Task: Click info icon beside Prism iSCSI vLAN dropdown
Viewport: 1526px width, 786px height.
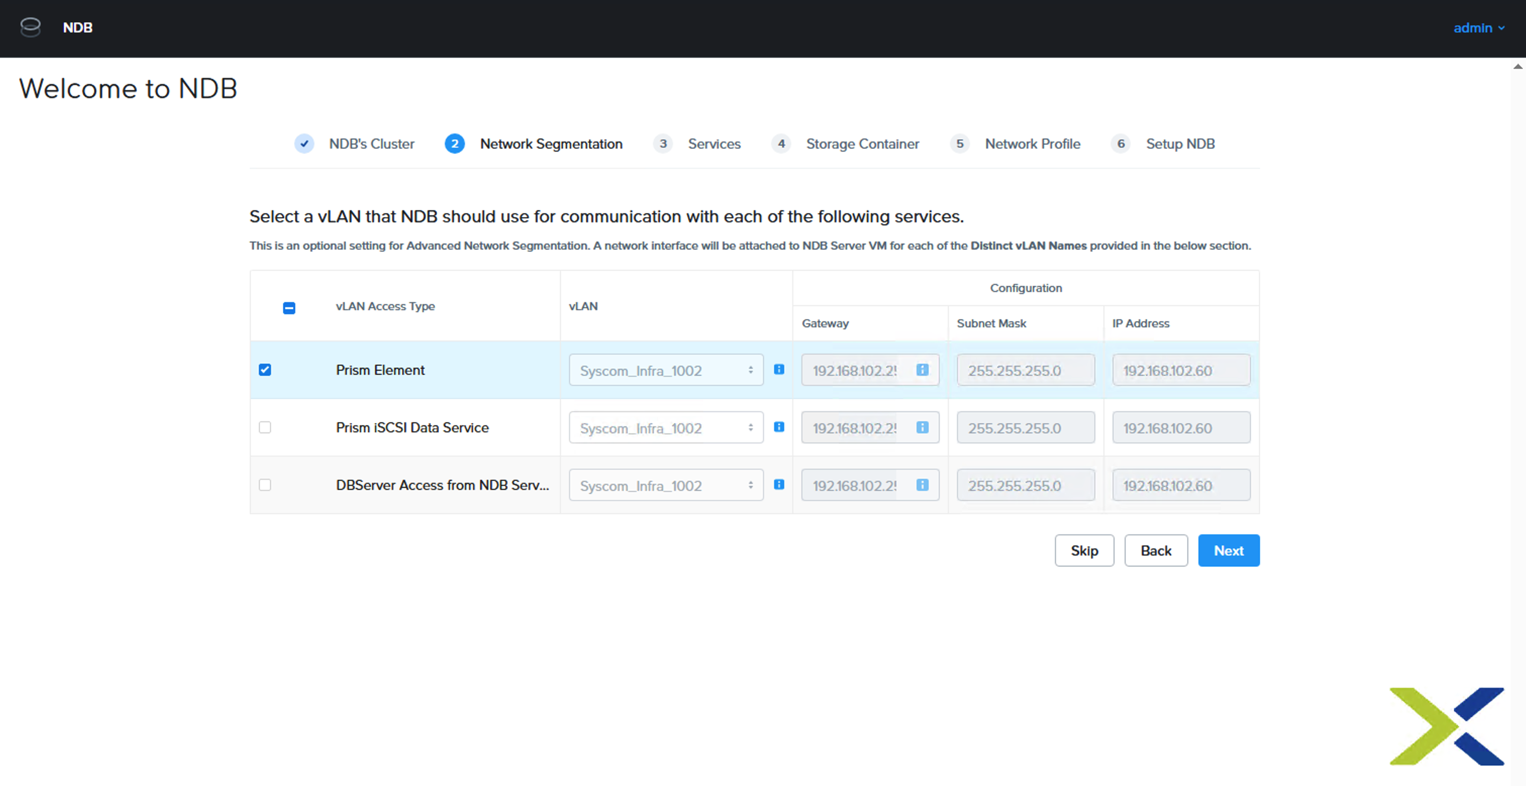Action: tap(779, 427)
